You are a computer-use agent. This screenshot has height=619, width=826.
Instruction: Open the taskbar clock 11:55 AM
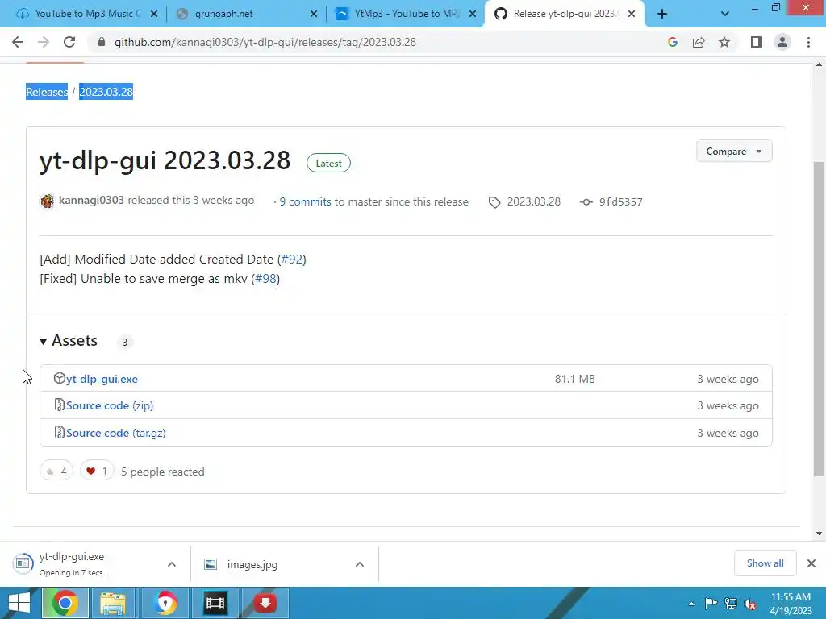pyautogui.click(x=791, y=603)
